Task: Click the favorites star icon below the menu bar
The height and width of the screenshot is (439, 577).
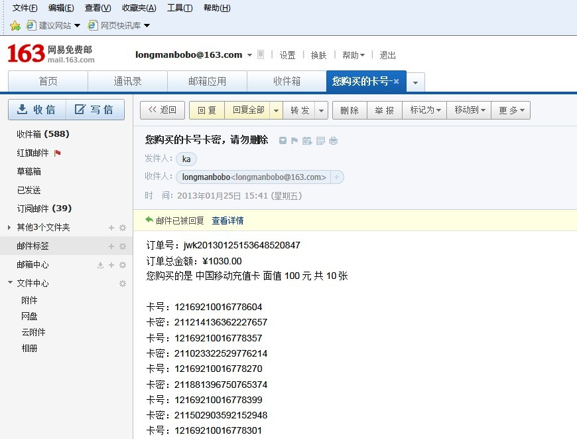Action: coord(14,26)
